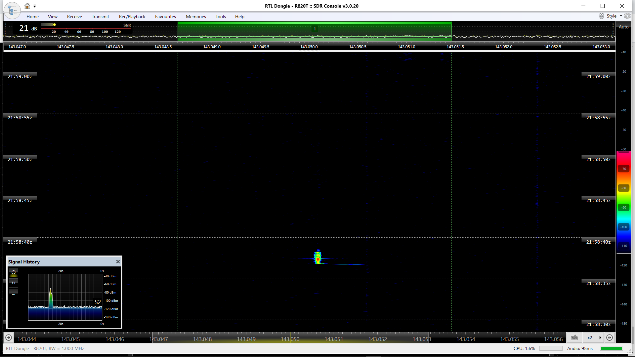Screen dimensions: 635x357
Task: Open the Receive ribbon tab
Action: coord(74,17)
